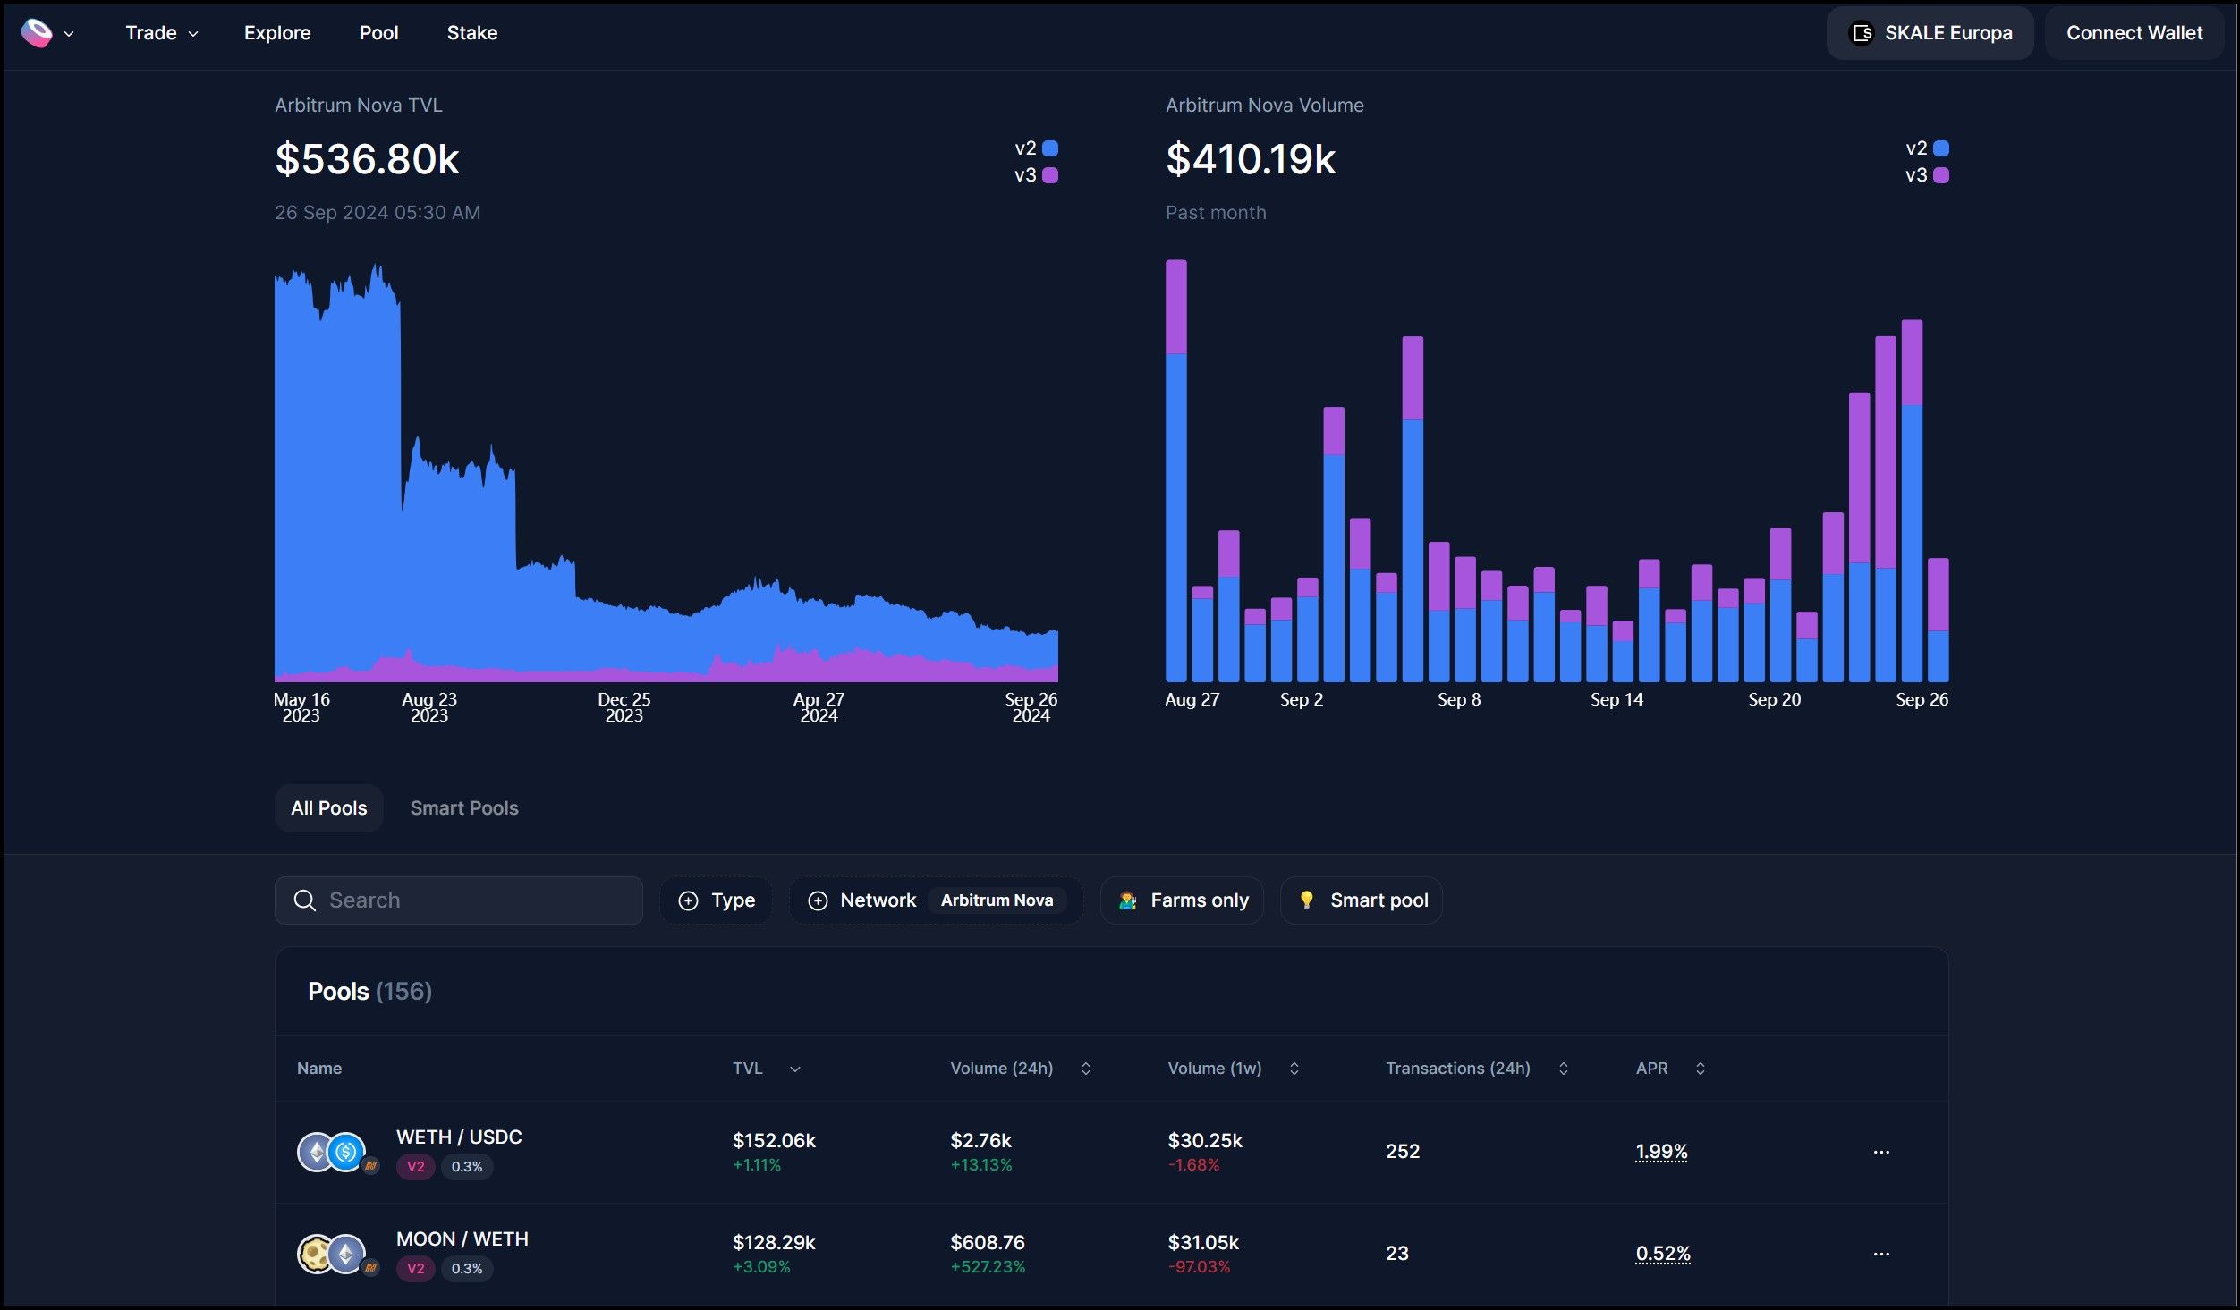Click the plus icon beside Network

(x=818, y=900)
